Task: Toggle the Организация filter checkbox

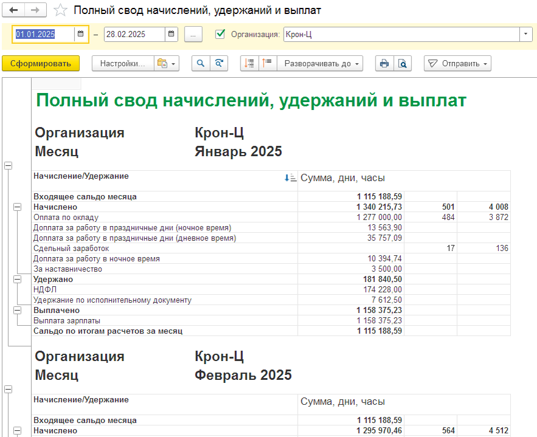Action: click(220, 34)
